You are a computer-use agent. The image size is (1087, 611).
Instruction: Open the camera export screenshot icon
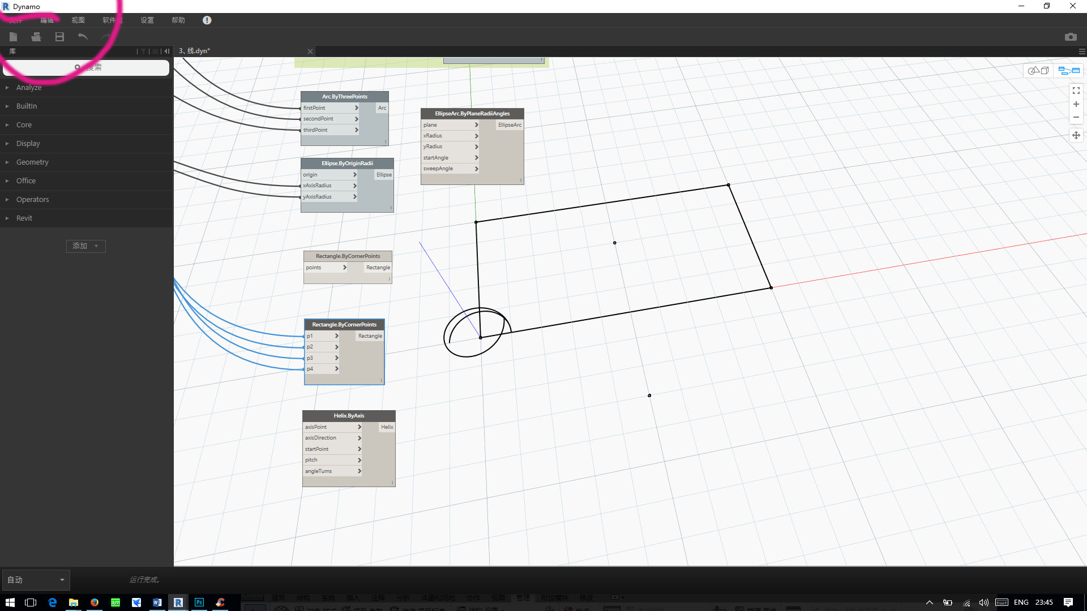(1071, 37)
